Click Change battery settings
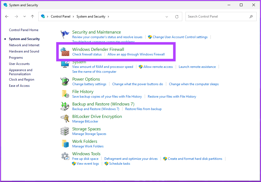 89,84
